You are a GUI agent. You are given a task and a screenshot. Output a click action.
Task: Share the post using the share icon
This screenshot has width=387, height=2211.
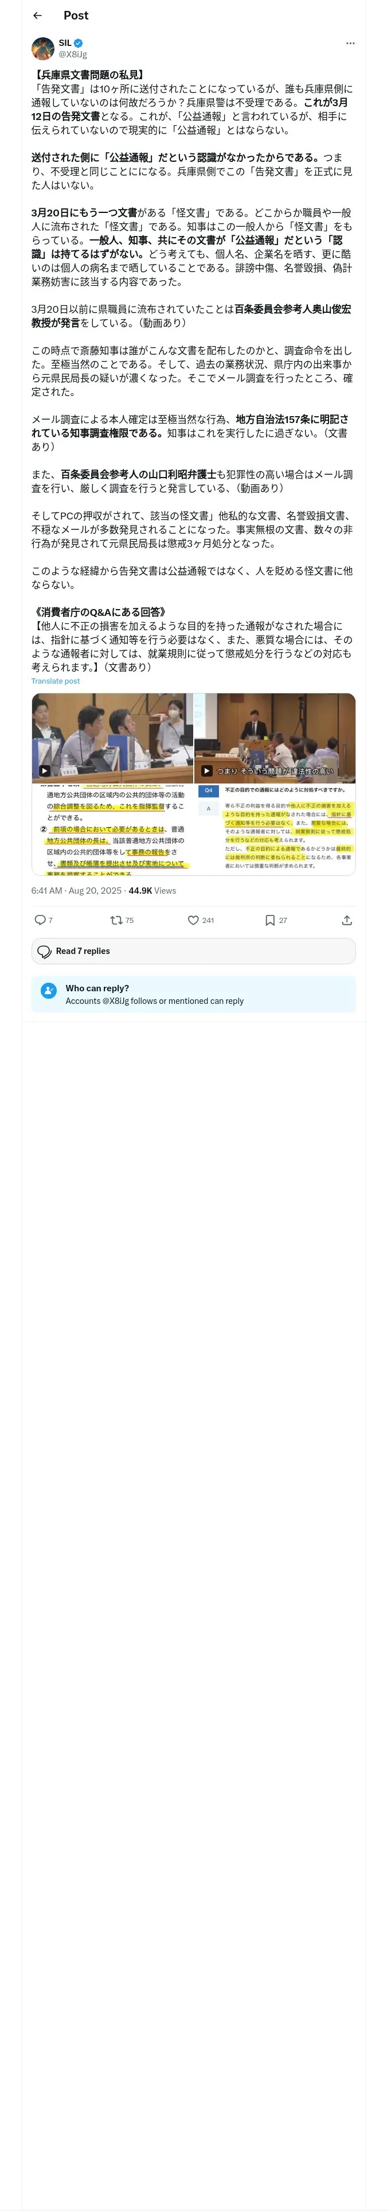347,920
